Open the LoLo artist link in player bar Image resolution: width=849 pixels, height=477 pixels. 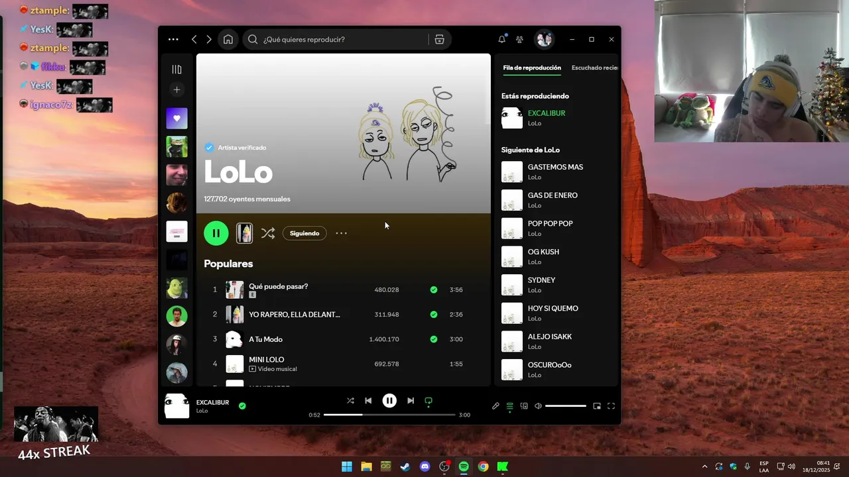point(202,411)
